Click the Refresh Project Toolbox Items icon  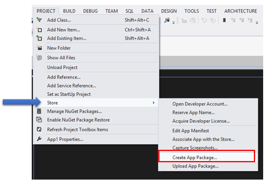click(x=39, y=130)
